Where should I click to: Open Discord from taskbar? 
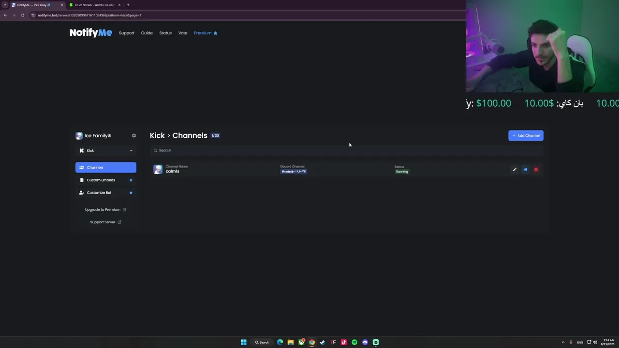365,342
